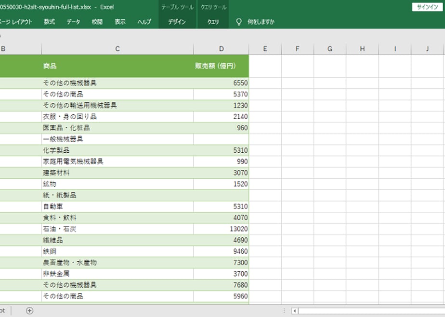This screenshot has width=445, height=317.
Task: Select column G header
Action: click(x=330, y=49)
